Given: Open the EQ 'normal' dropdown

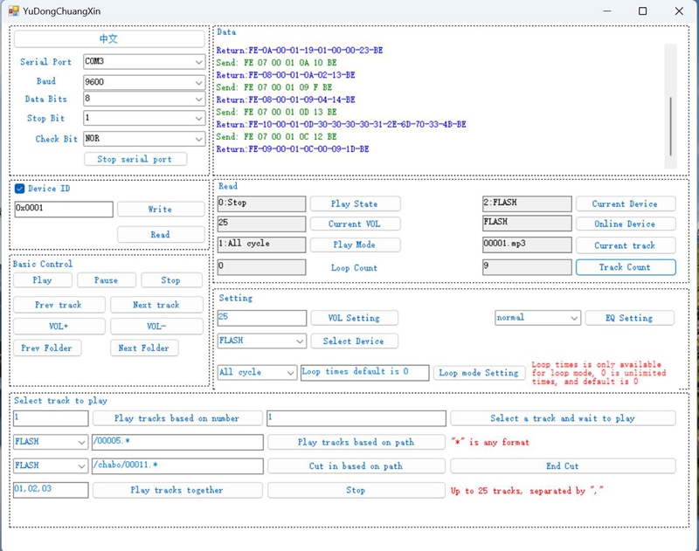Looking at the screenshot, I should click(x=537, y=318).
